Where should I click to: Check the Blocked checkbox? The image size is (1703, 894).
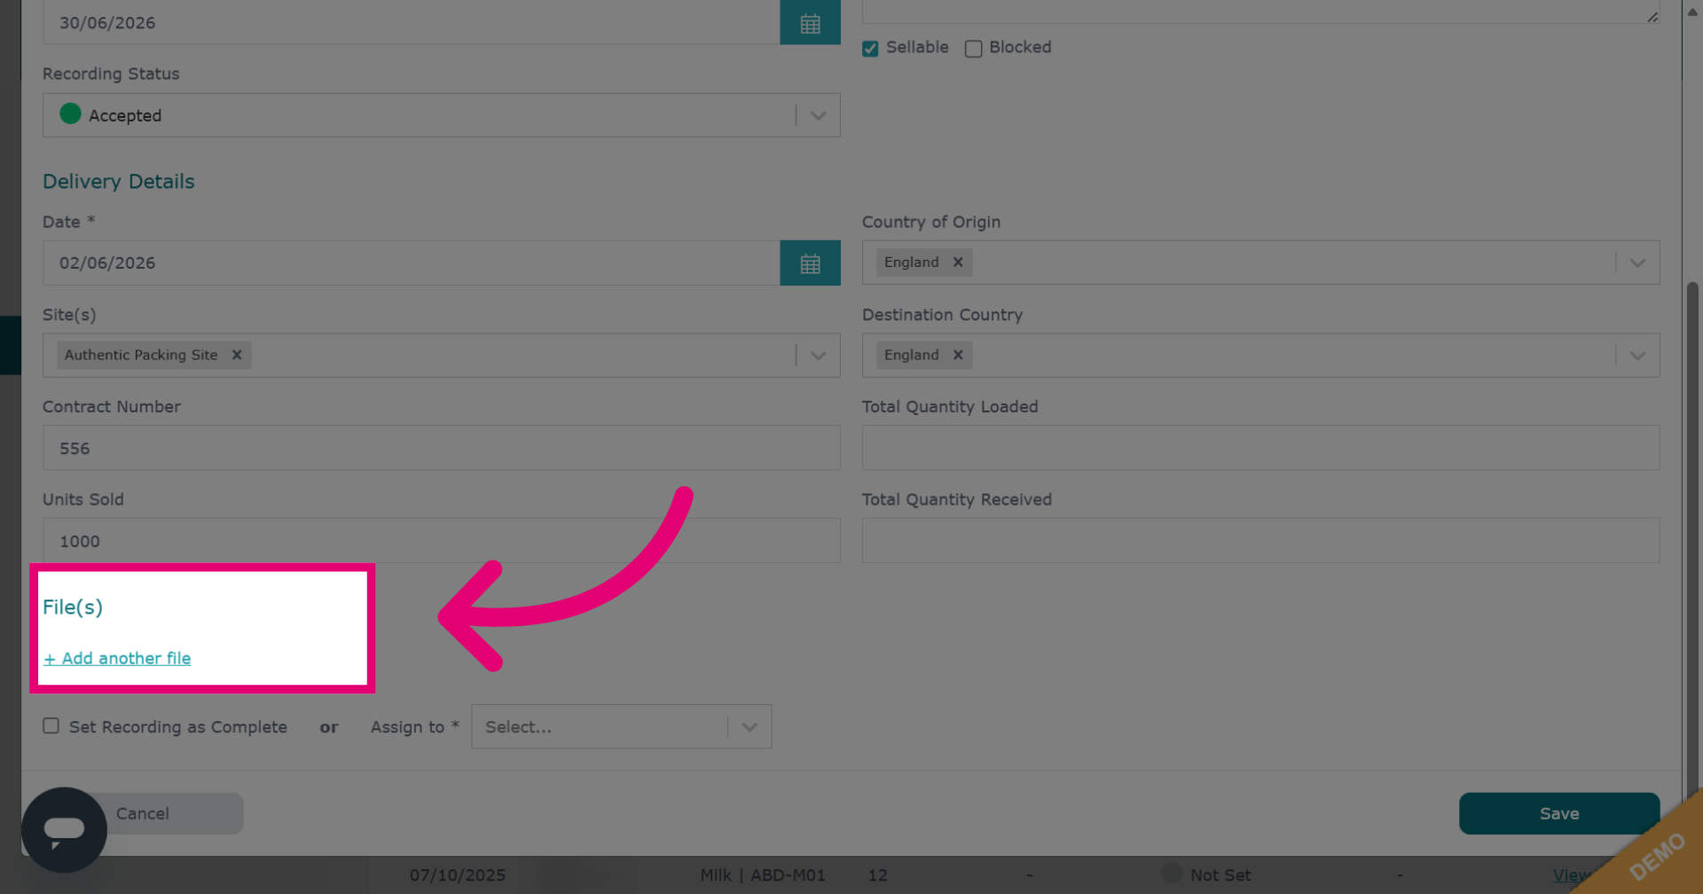tap(973, 49)
